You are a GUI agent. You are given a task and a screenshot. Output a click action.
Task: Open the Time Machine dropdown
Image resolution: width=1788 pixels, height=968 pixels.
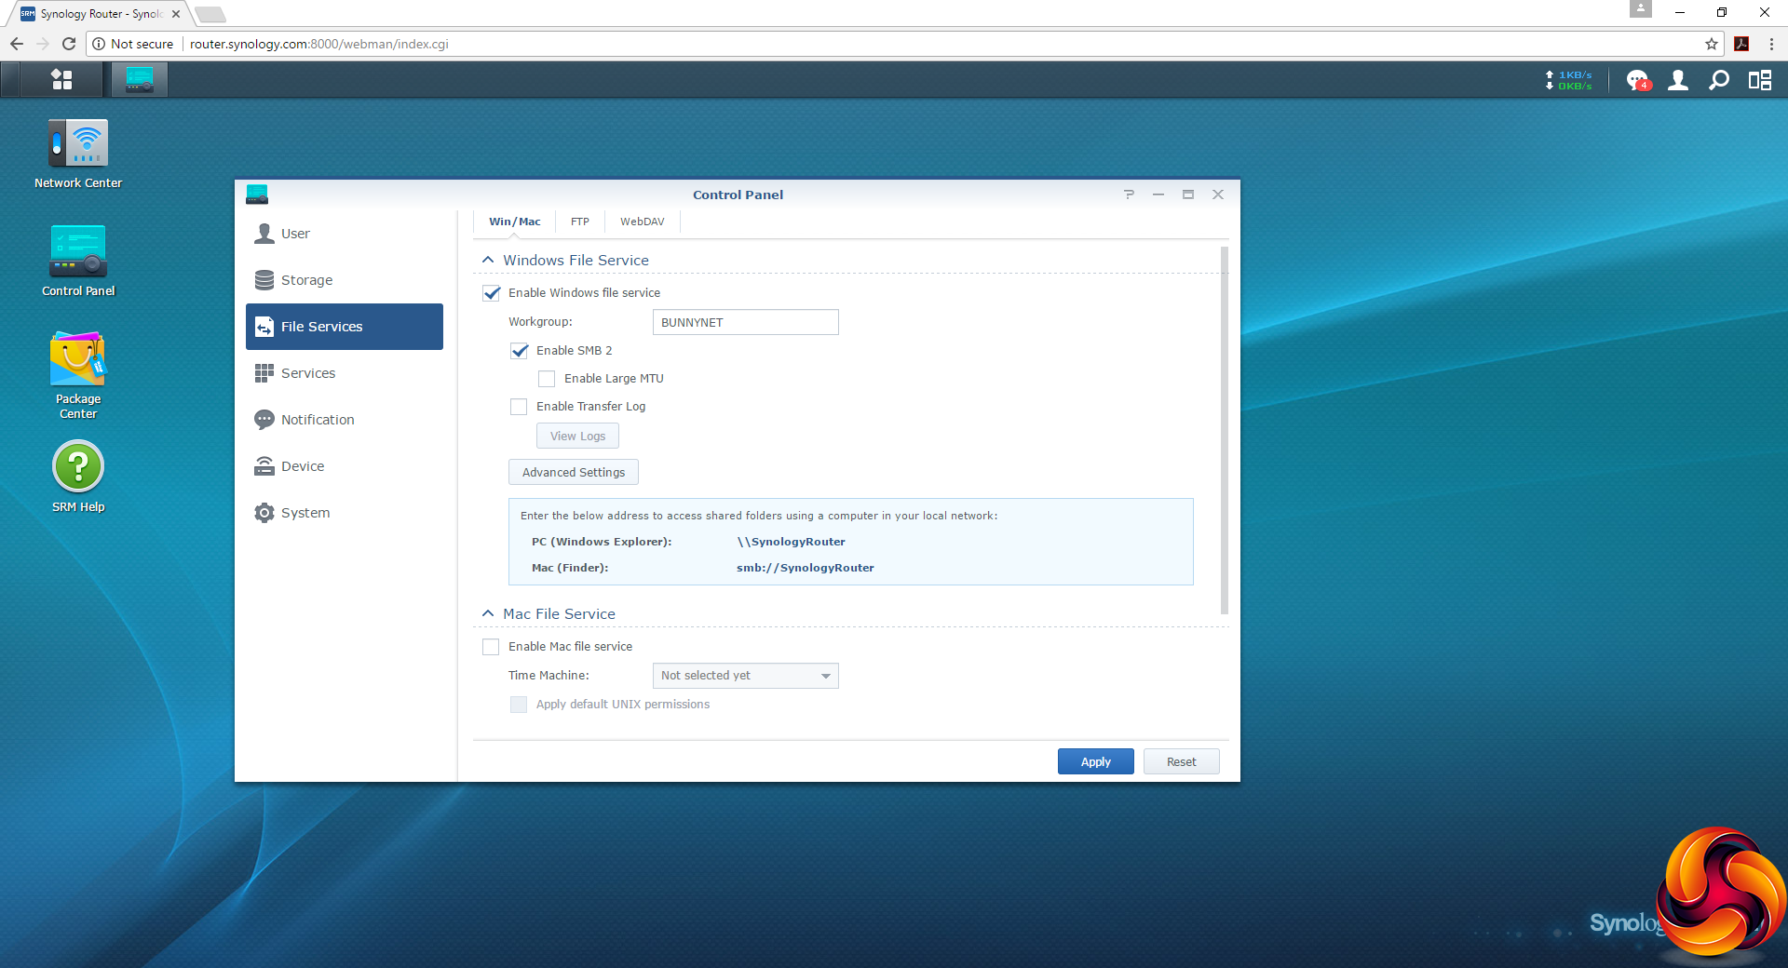click(745, 676)
